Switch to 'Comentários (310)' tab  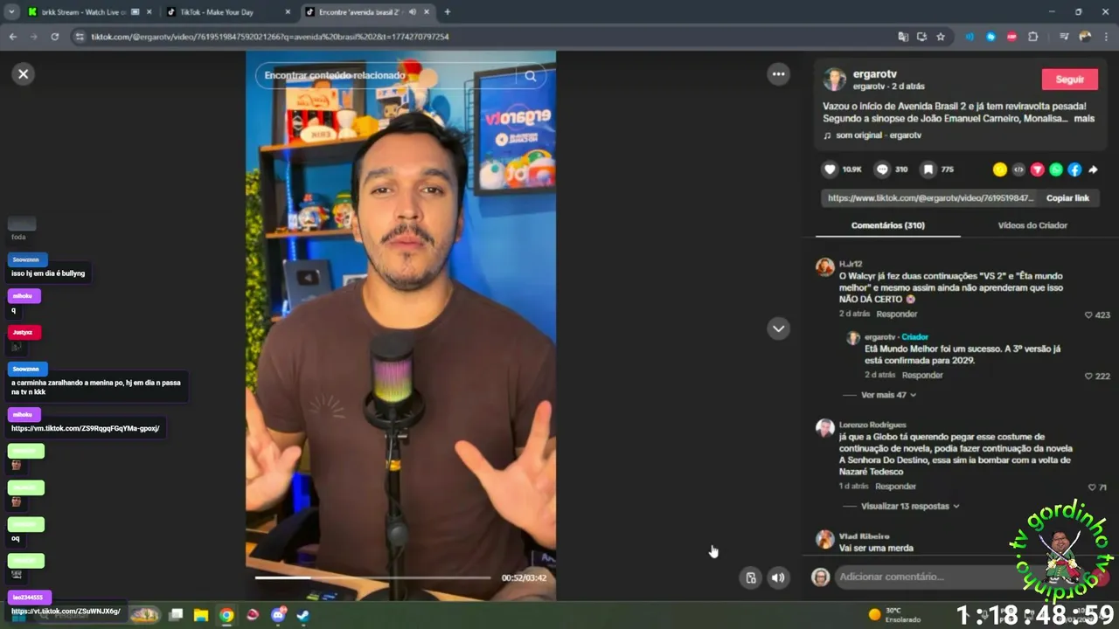(887, 225)
